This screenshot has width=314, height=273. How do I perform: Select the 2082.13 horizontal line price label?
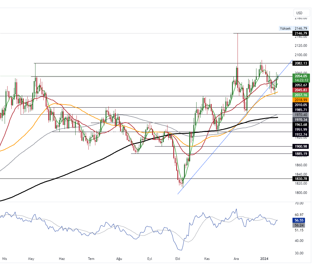(x=301, y=63)
